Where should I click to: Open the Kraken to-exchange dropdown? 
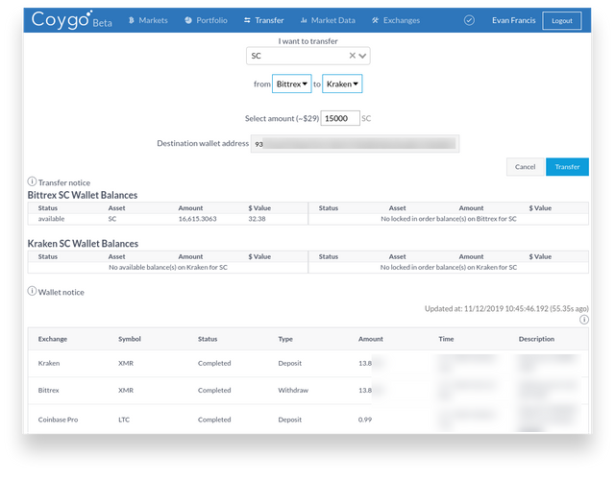pyautogui.click(x=342, y=84)
